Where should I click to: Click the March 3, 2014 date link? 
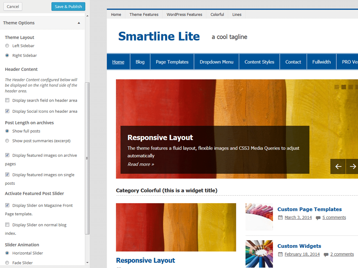coord(298,217)
